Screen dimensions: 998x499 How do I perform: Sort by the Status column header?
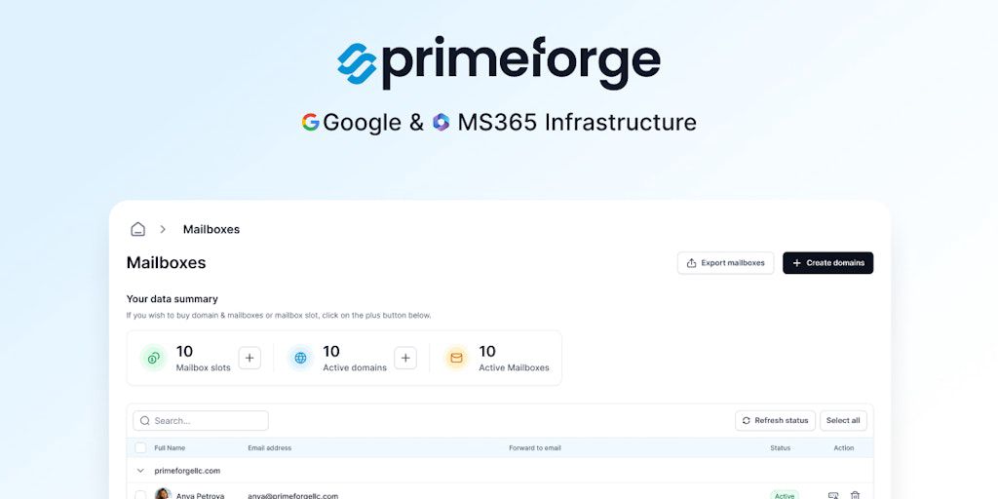[780, 448]
